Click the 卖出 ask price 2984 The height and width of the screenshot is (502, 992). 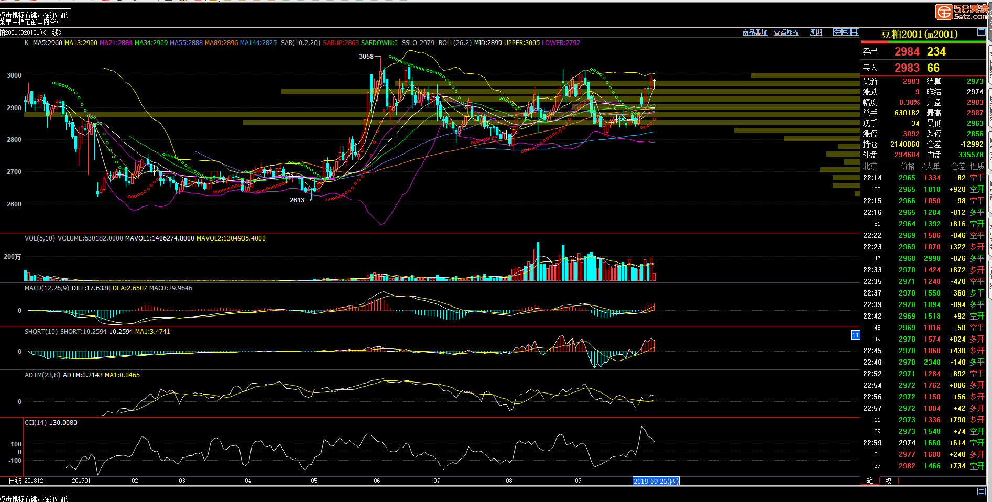(907, 51)
